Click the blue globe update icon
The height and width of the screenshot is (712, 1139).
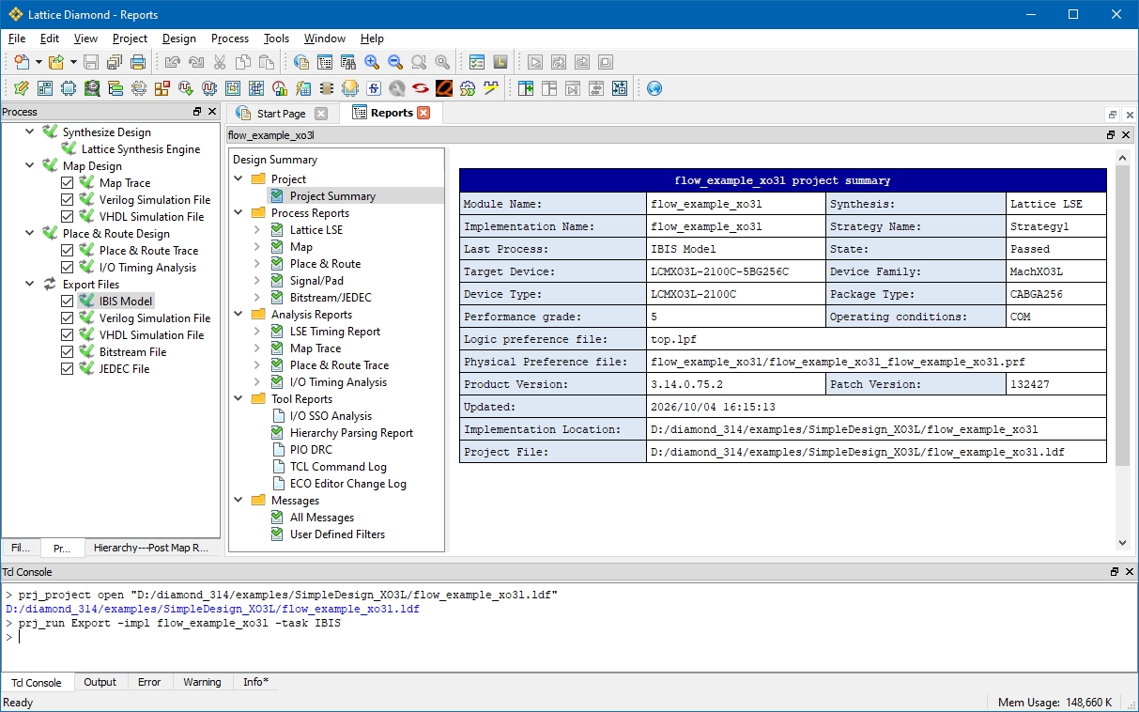tap(654, 88)
